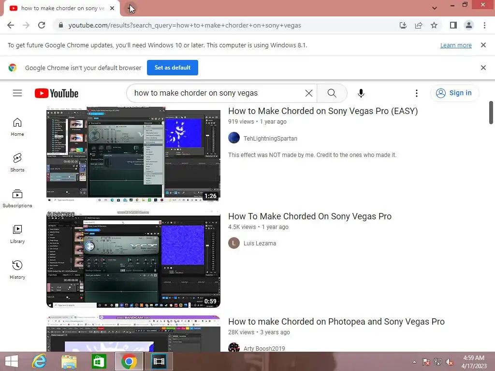Click the 'Set as default' button
The width and height of the screenshot is (495, 371).
pos(173,68)
